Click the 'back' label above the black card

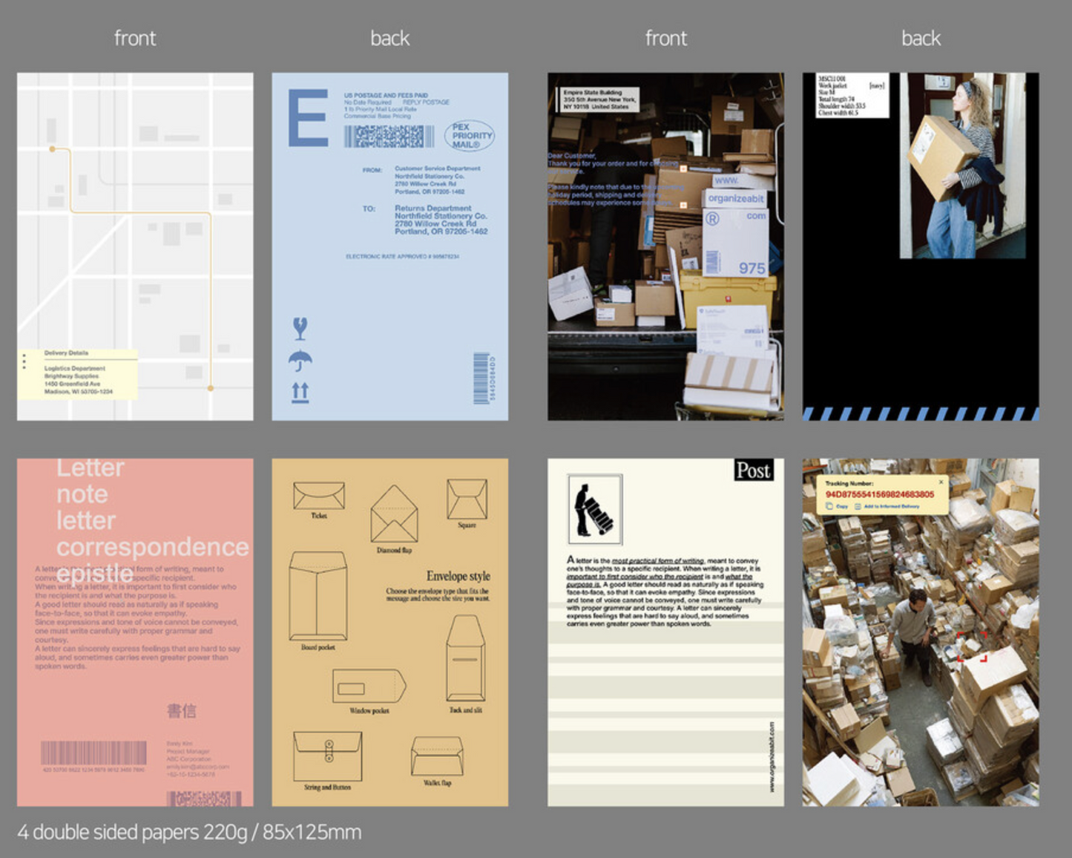click(x=921, y=38)
